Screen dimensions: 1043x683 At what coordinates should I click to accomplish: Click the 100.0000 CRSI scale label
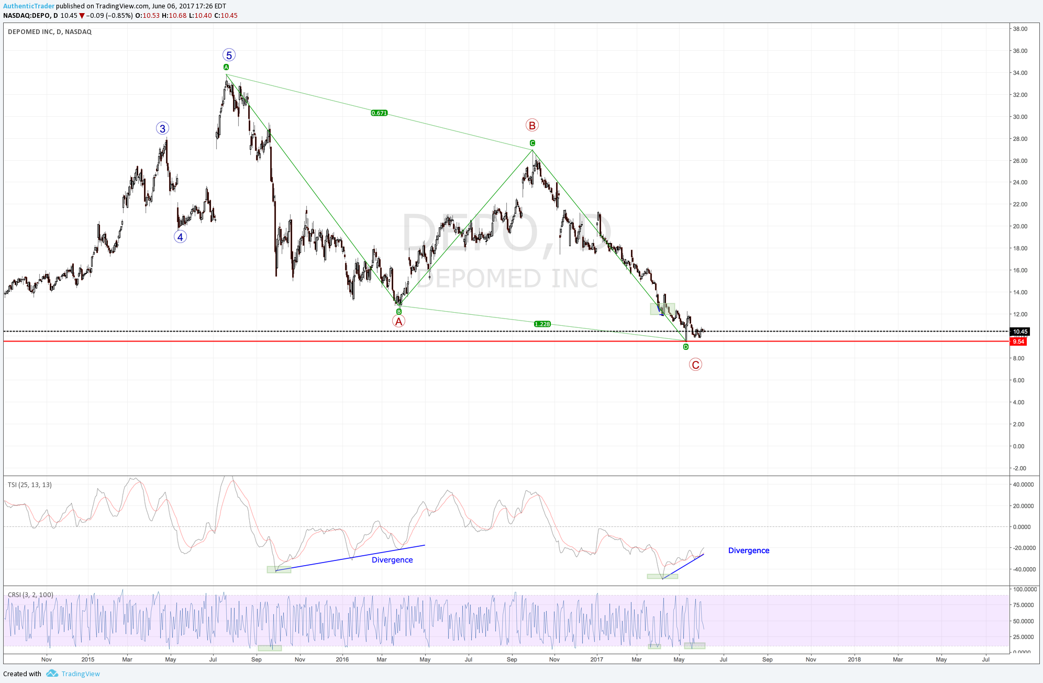(x=1025, y=589)
